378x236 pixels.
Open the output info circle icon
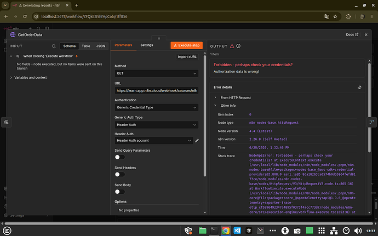click(x=238, y=46)
